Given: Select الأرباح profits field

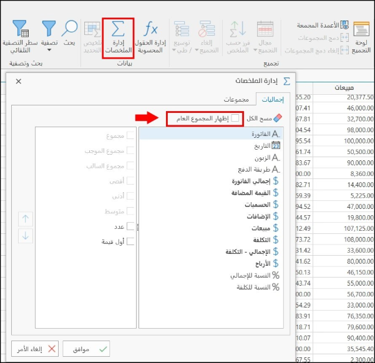Looking at the screenshot, I should pos(211,264).
